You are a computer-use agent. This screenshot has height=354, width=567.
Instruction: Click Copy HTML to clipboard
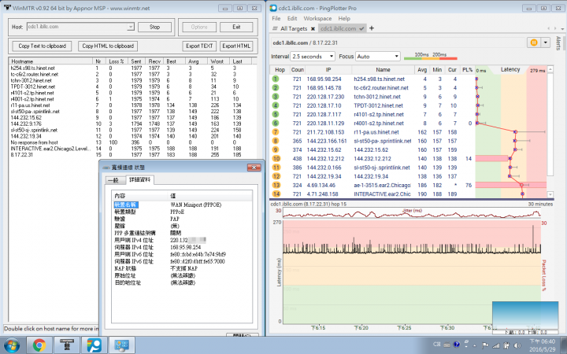tap(108, 46)
